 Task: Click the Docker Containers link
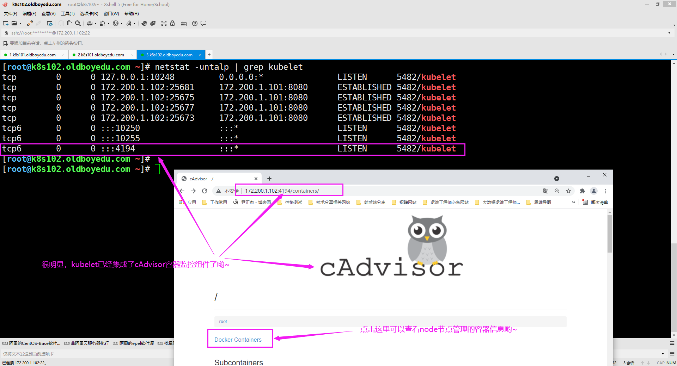tap(238, 339)
